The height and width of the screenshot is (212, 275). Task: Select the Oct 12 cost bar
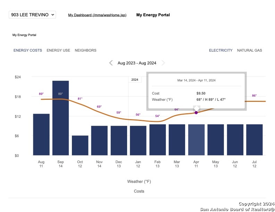coord(80,145)
